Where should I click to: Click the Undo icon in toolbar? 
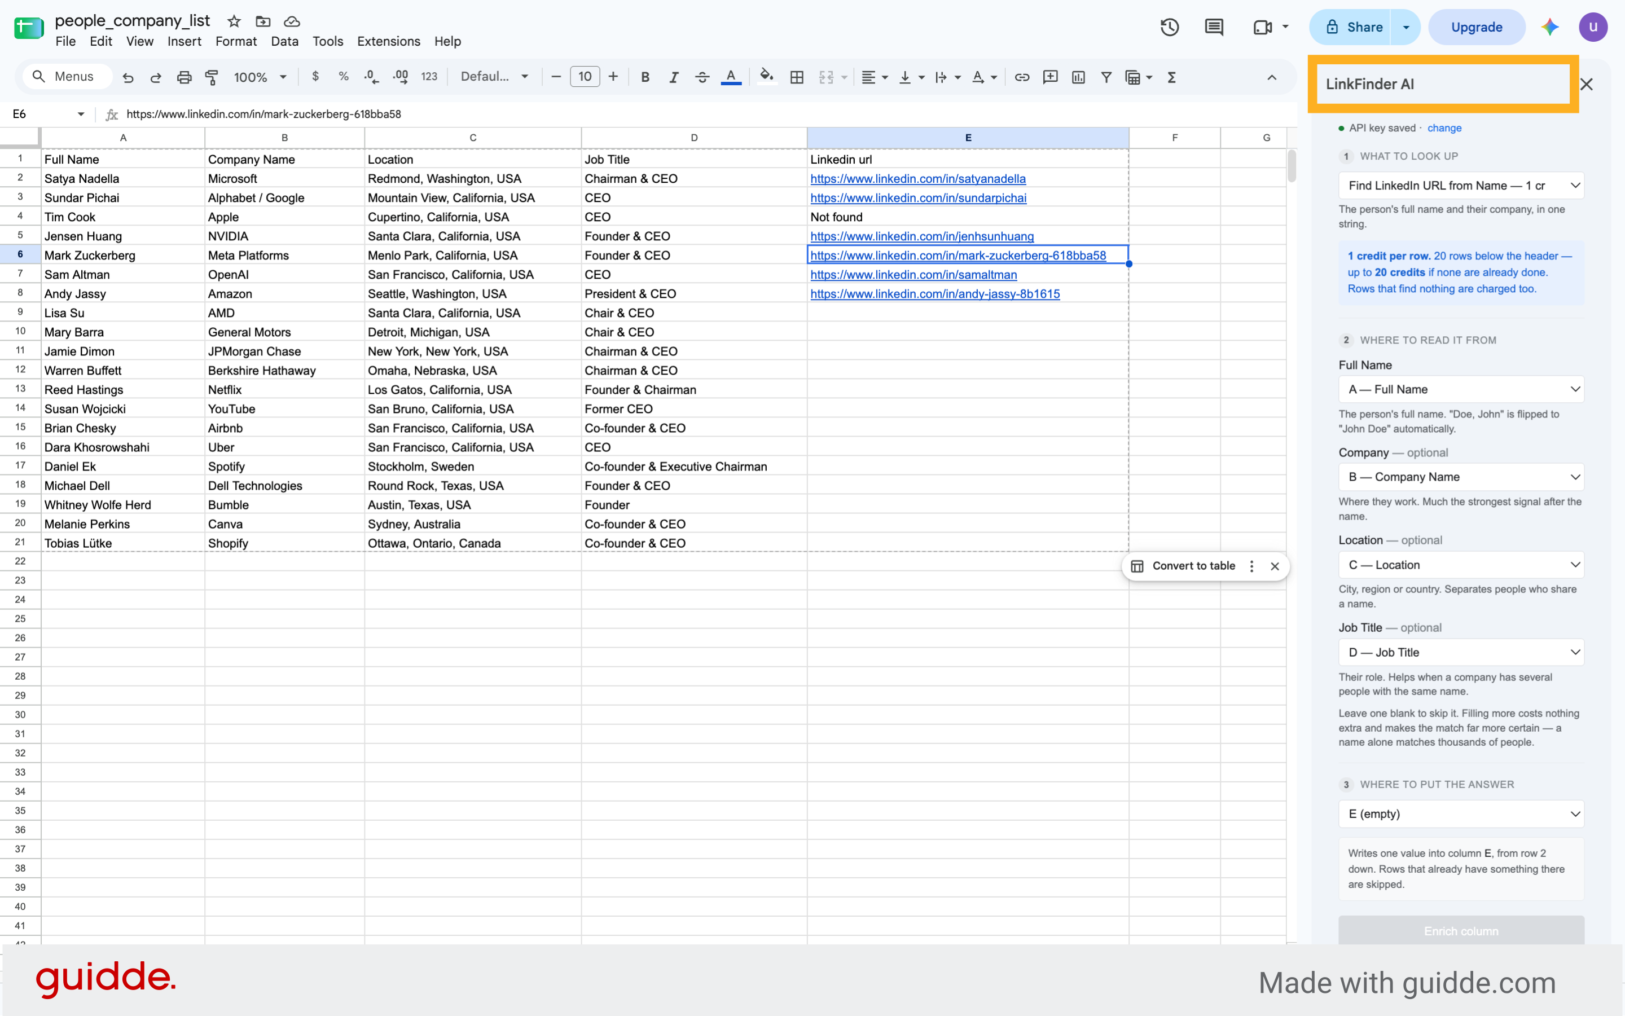128,77
